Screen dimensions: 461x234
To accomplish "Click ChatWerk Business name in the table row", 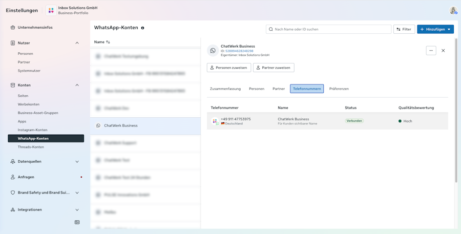I will coord(293,119).
